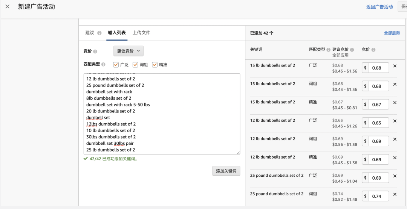Click info icon beside 建议竞价 column header
Viewport: 407px width, 209px height.
point(352,50)
